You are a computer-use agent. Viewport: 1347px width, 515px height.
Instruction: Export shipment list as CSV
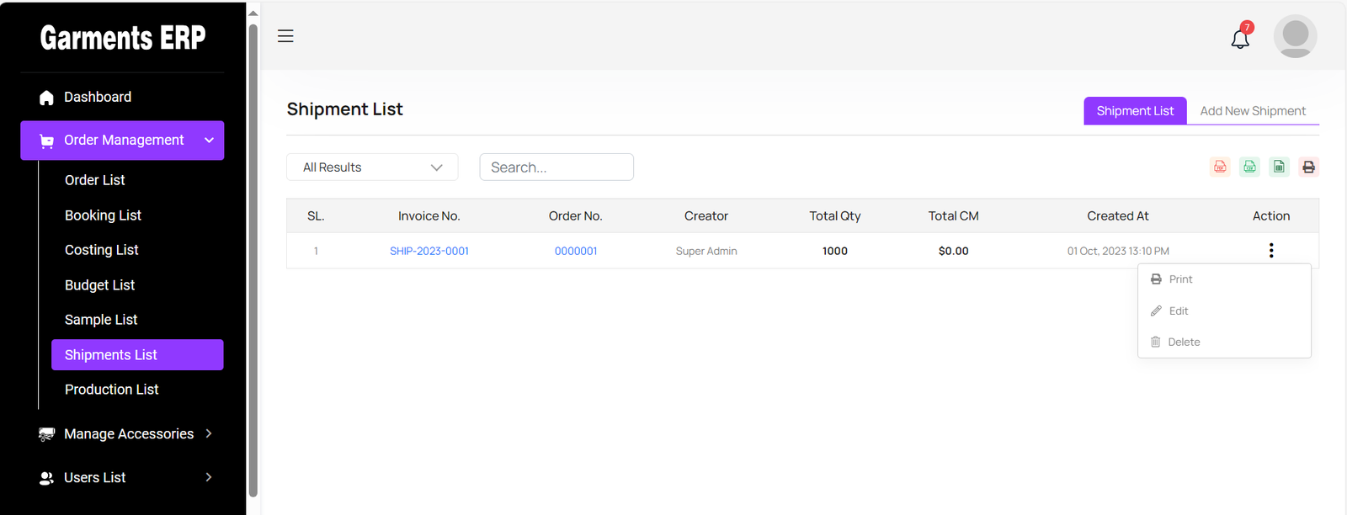pyautogui.click(x=1249, y=167)
